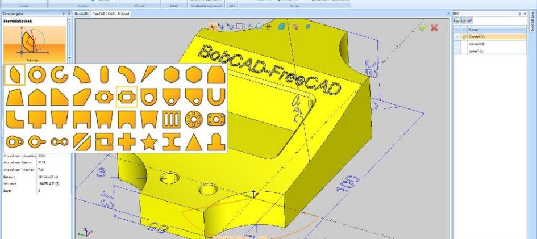Cancel with the red X in viewport
537x239 pixels.
coord(434,27)
